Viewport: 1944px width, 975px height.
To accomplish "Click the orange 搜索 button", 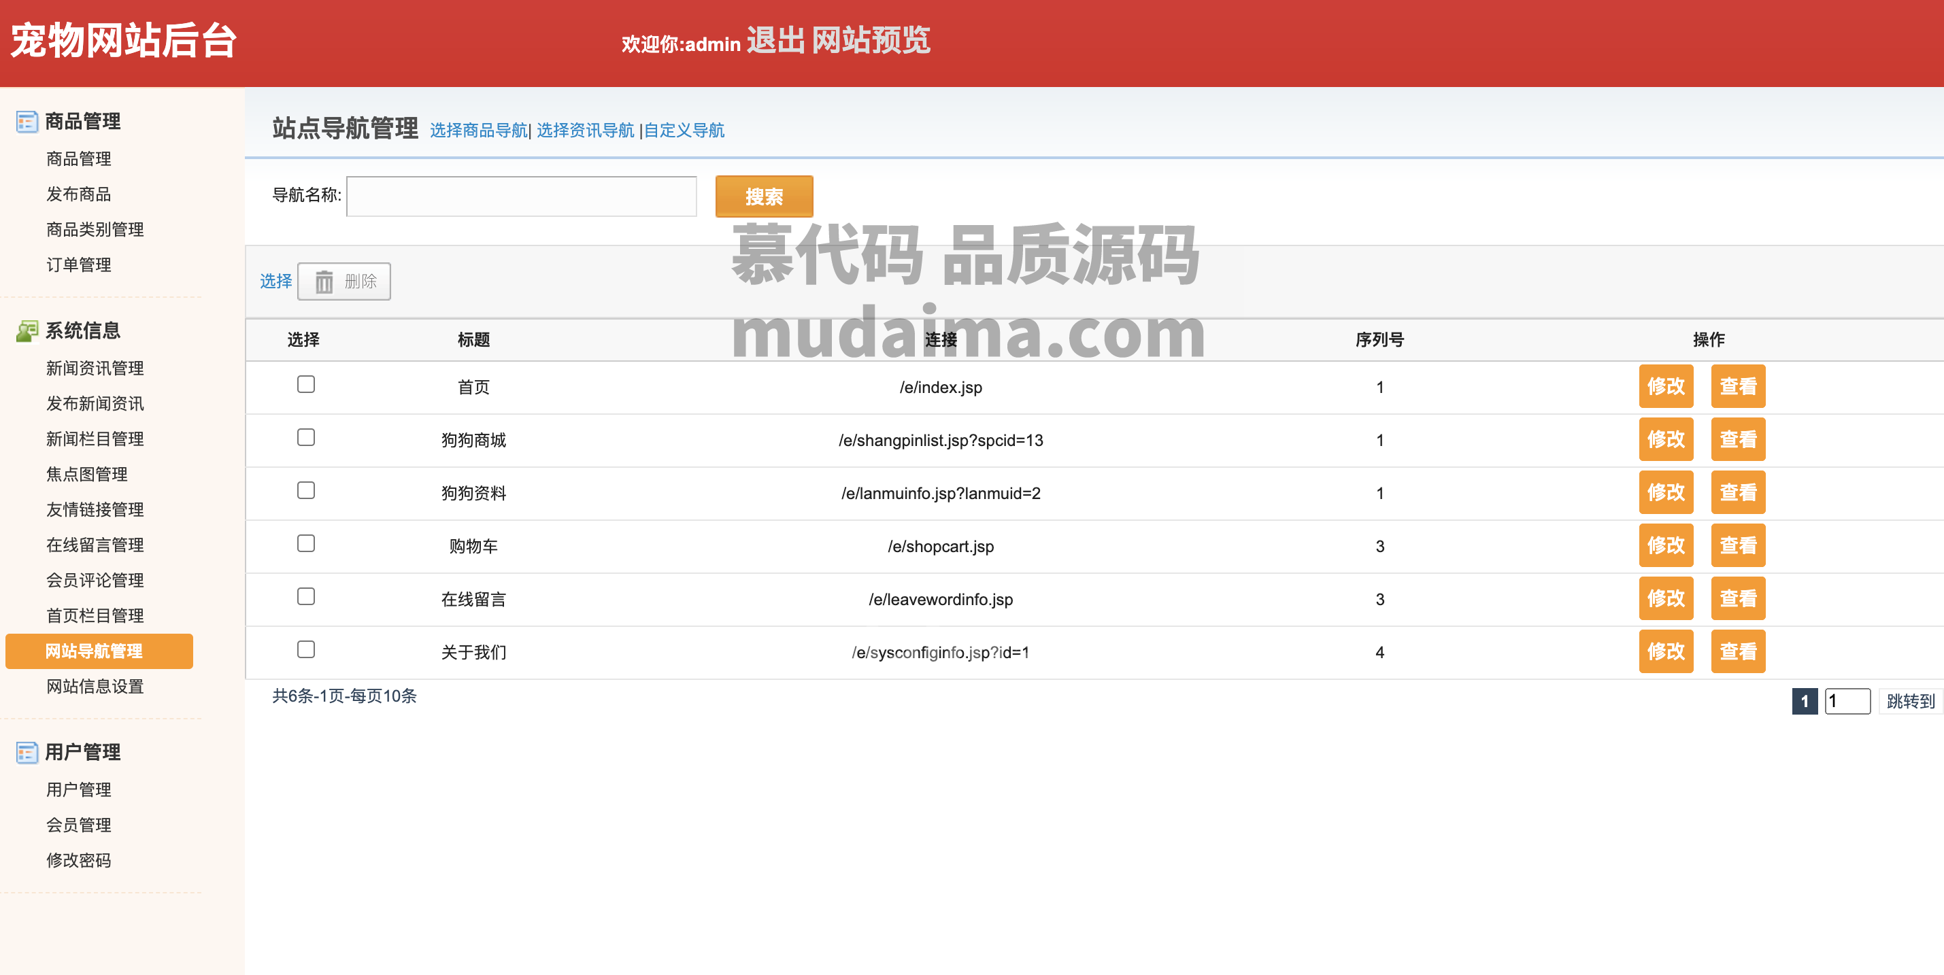I will coord(764,196).
